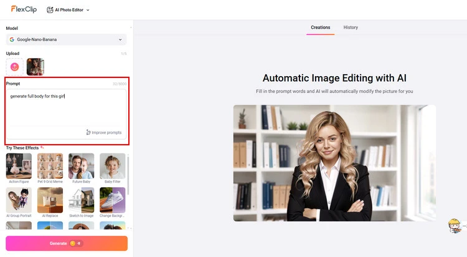
Task: Pick the AI Group Portrait effect
Action: point(19,200)
